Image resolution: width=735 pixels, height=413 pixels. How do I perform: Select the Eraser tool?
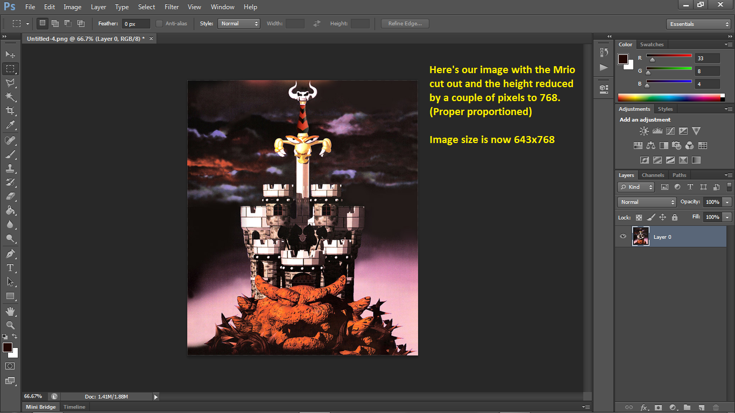[x=10, y=196]
